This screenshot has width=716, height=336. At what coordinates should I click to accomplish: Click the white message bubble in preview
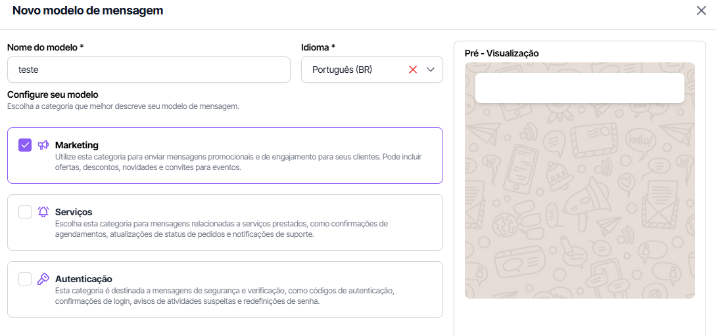(x=579, y=88)
